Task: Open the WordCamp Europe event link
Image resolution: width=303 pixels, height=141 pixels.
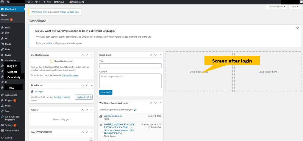Action: point(113,116)
